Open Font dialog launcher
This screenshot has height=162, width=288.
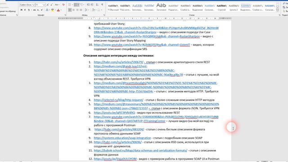point(65,15)
